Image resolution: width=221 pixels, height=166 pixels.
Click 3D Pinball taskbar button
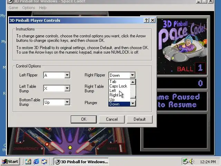click(x=81, y=162)
